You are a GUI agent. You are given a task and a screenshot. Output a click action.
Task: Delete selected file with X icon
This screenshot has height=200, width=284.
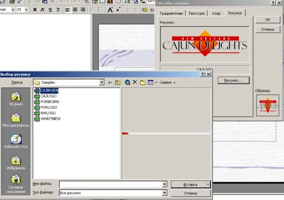(x=135, y=82)
